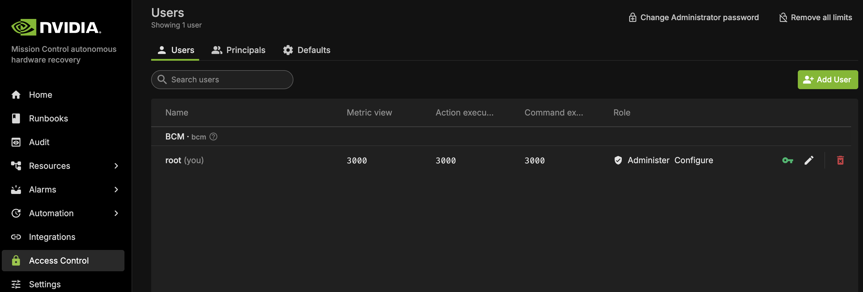
Task: Click the green key icon for root
Action: coord(787,161)
